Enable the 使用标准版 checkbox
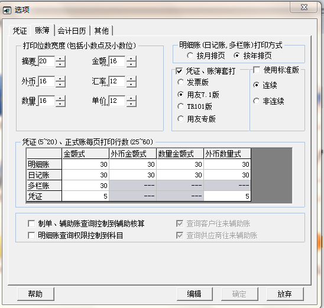This screenshot has height=308, width=324. pos(257,70)
